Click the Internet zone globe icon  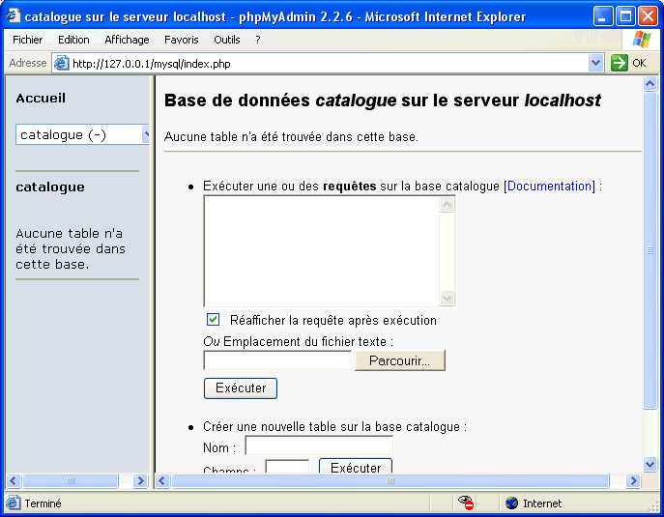(x=512, y=503)
